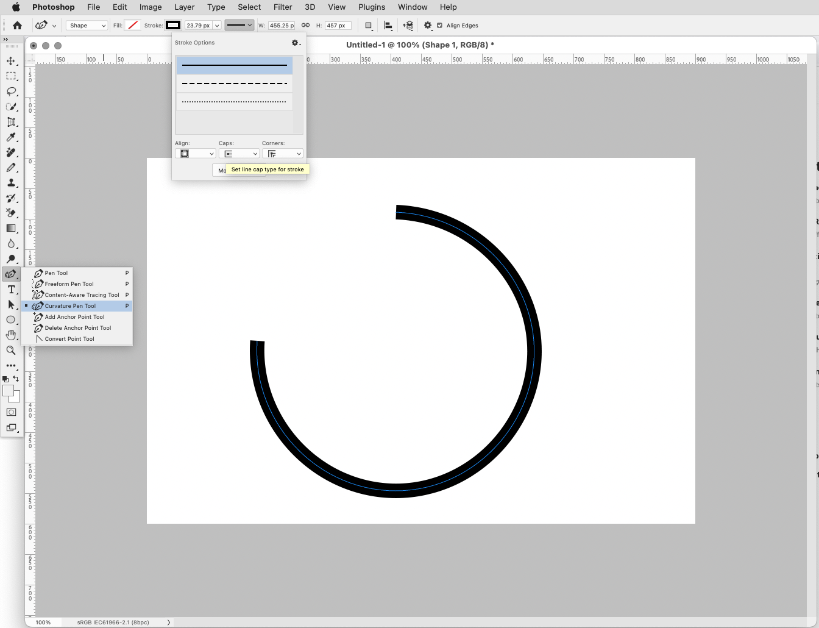This screenshot has width=819, height=628.
Task: Open the Select menu
Action: [x=249, y=7]
